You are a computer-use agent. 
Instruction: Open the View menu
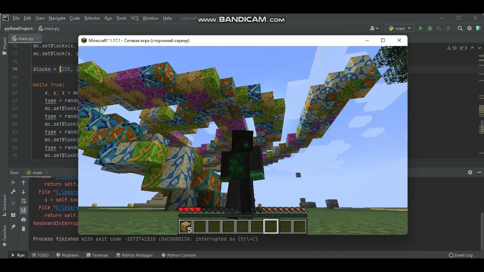tap(40, 18)
